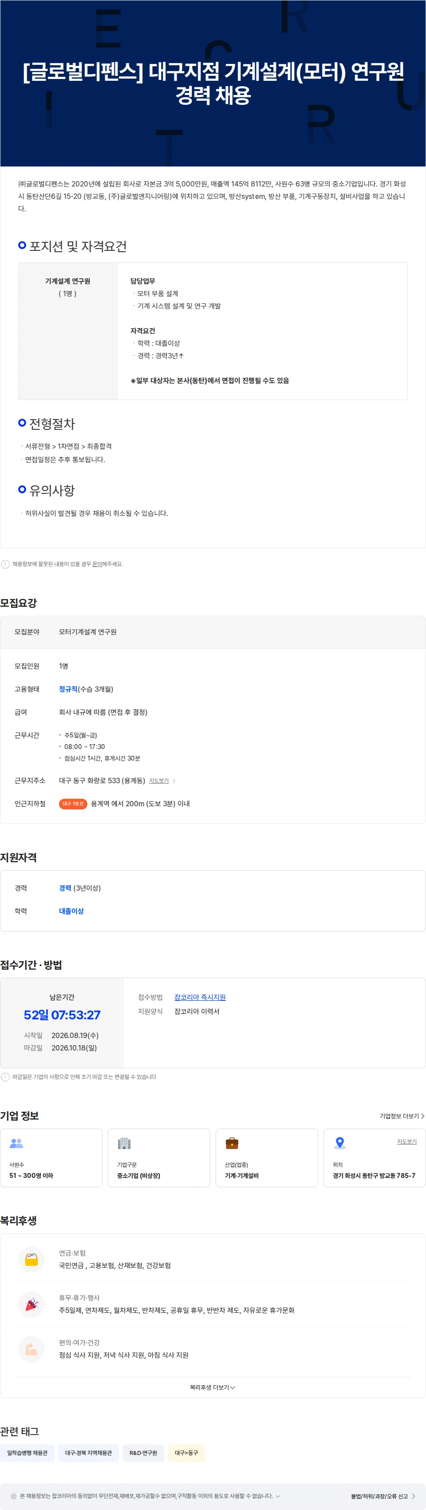The image size is (426, 1510).
Task: Click the 위치 map pin icon
Action: (x=339, y=1143)
